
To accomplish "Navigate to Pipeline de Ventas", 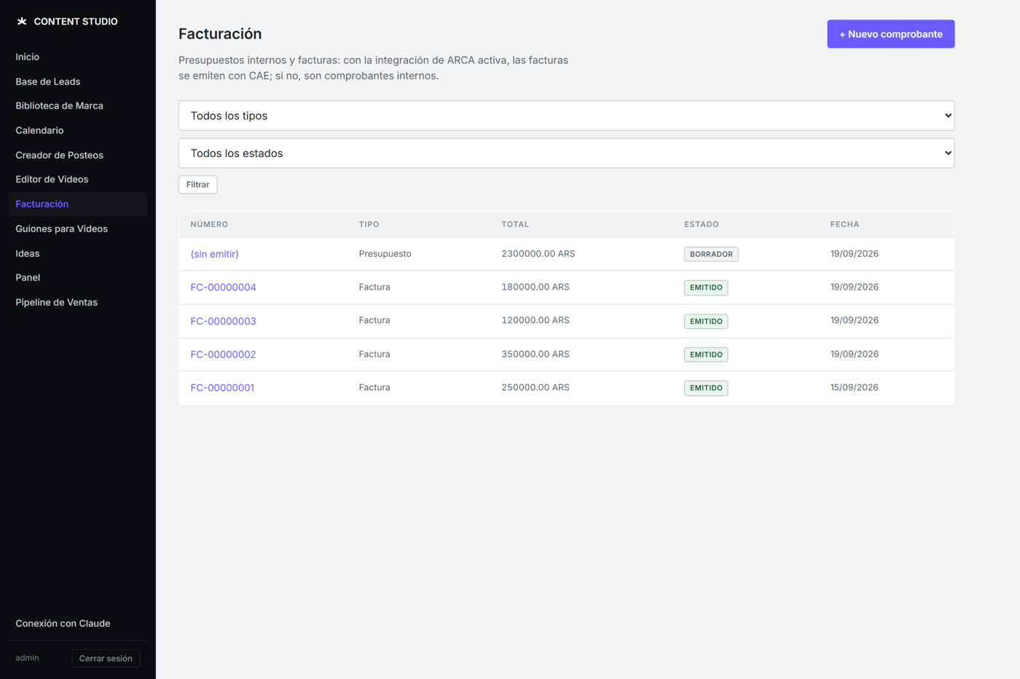I will (x=56, y=302).
